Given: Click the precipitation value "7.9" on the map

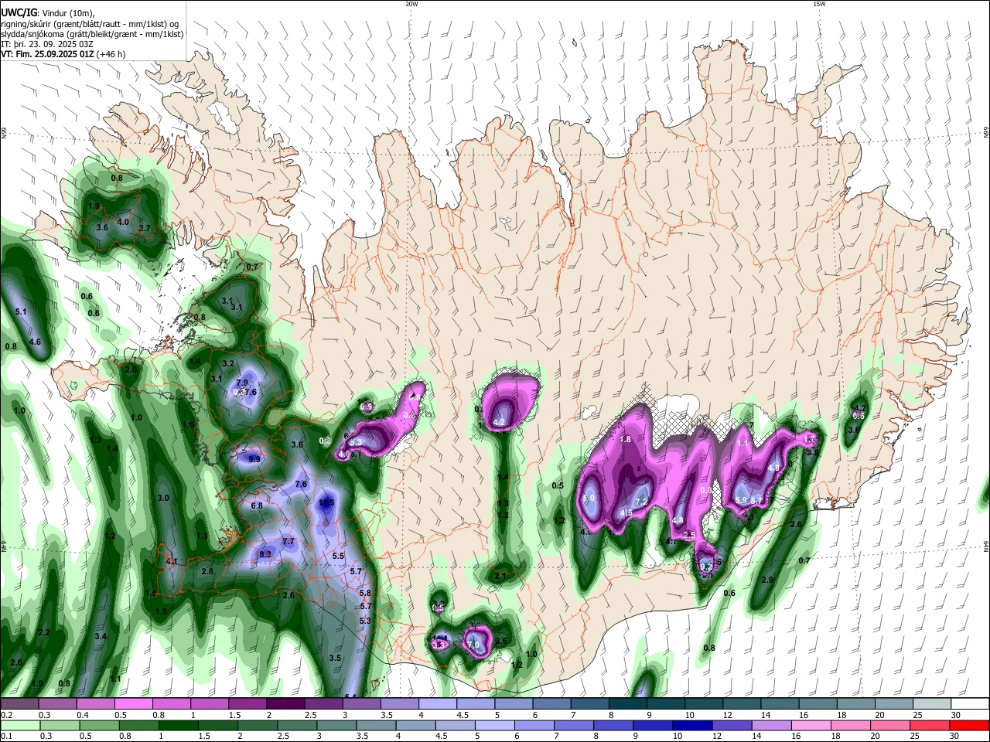Looking at the screenshot, I should point(242,383).
